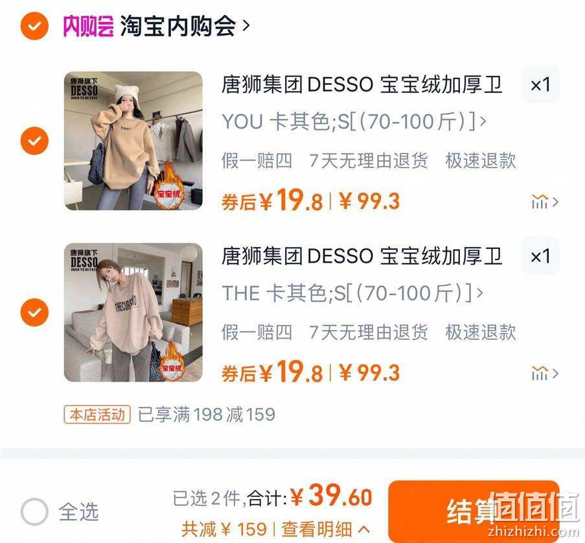Viewport: 585px width, 543px height.
Task: Open price trend chart icon for YOU sweatshirt
Action: (x=545, y=202)
